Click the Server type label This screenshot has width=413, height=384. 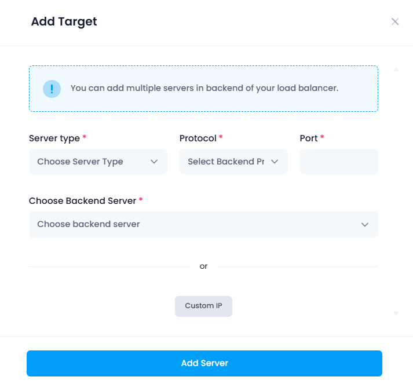tap(54, 138)
